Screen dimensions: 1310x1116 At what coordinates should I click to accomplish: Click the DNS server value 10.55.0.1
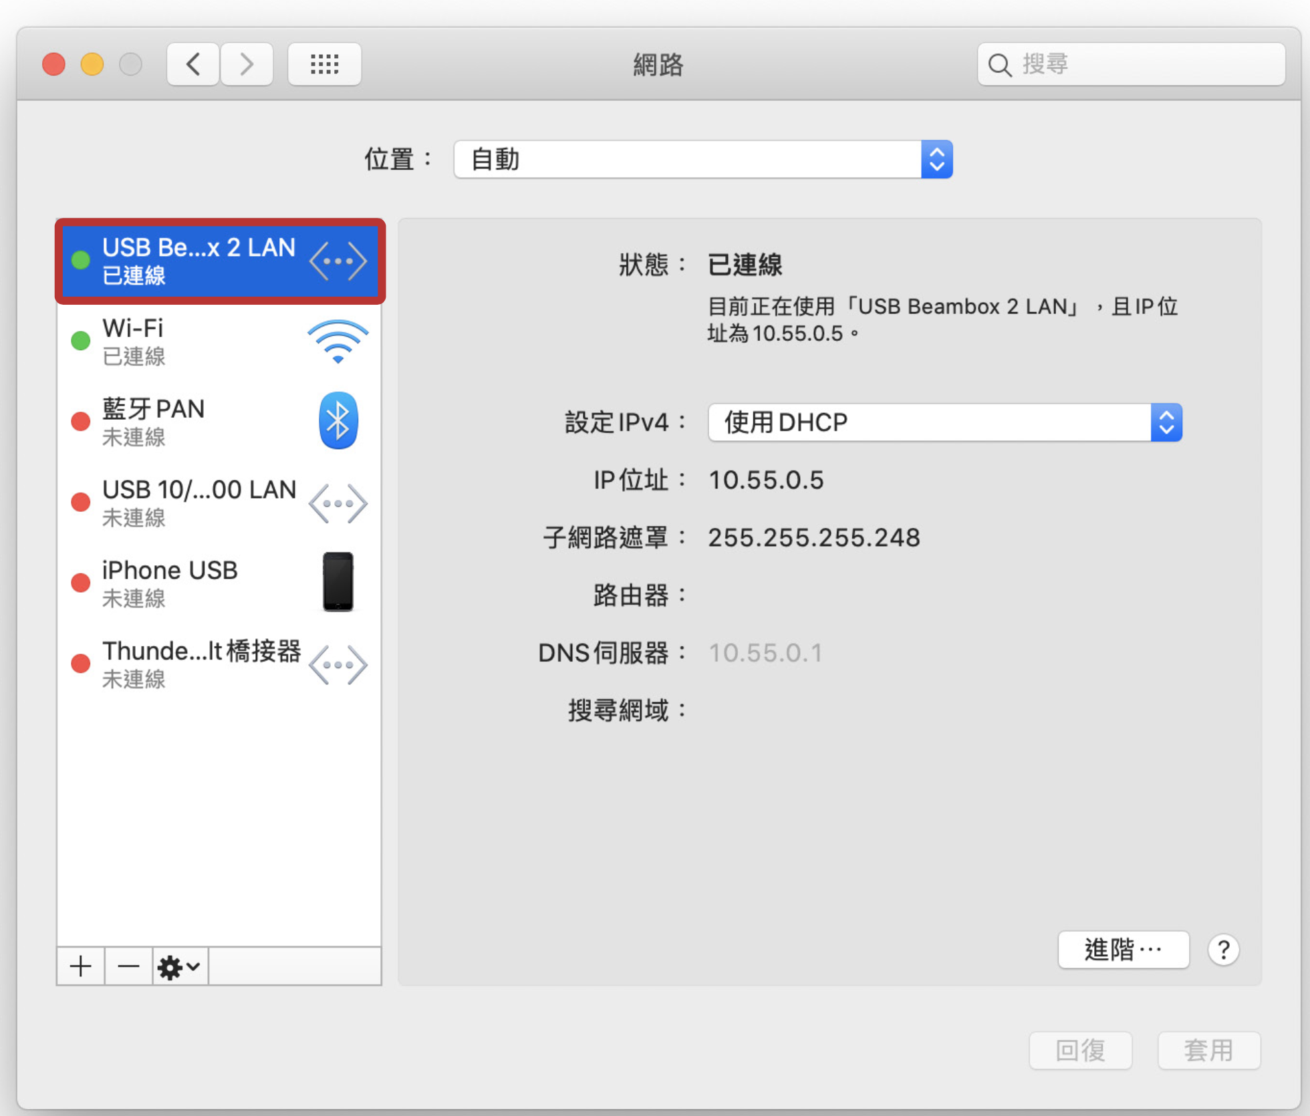(765, 652)
